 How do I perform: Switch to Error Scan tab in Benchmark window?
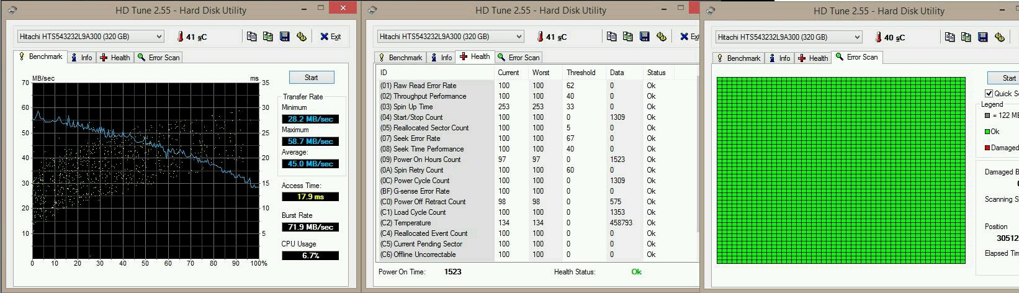point(159,58)
